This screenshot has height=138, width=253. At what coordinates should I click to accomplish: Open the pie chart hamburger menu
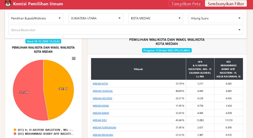[74, 59]
